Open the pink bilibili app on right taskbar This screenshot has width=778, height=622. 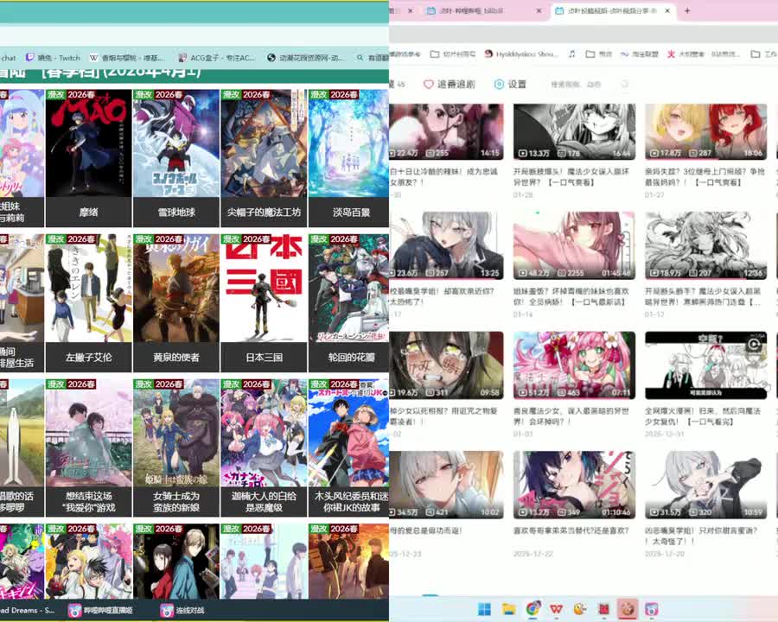pyautogui.click(x=651, y=608)
